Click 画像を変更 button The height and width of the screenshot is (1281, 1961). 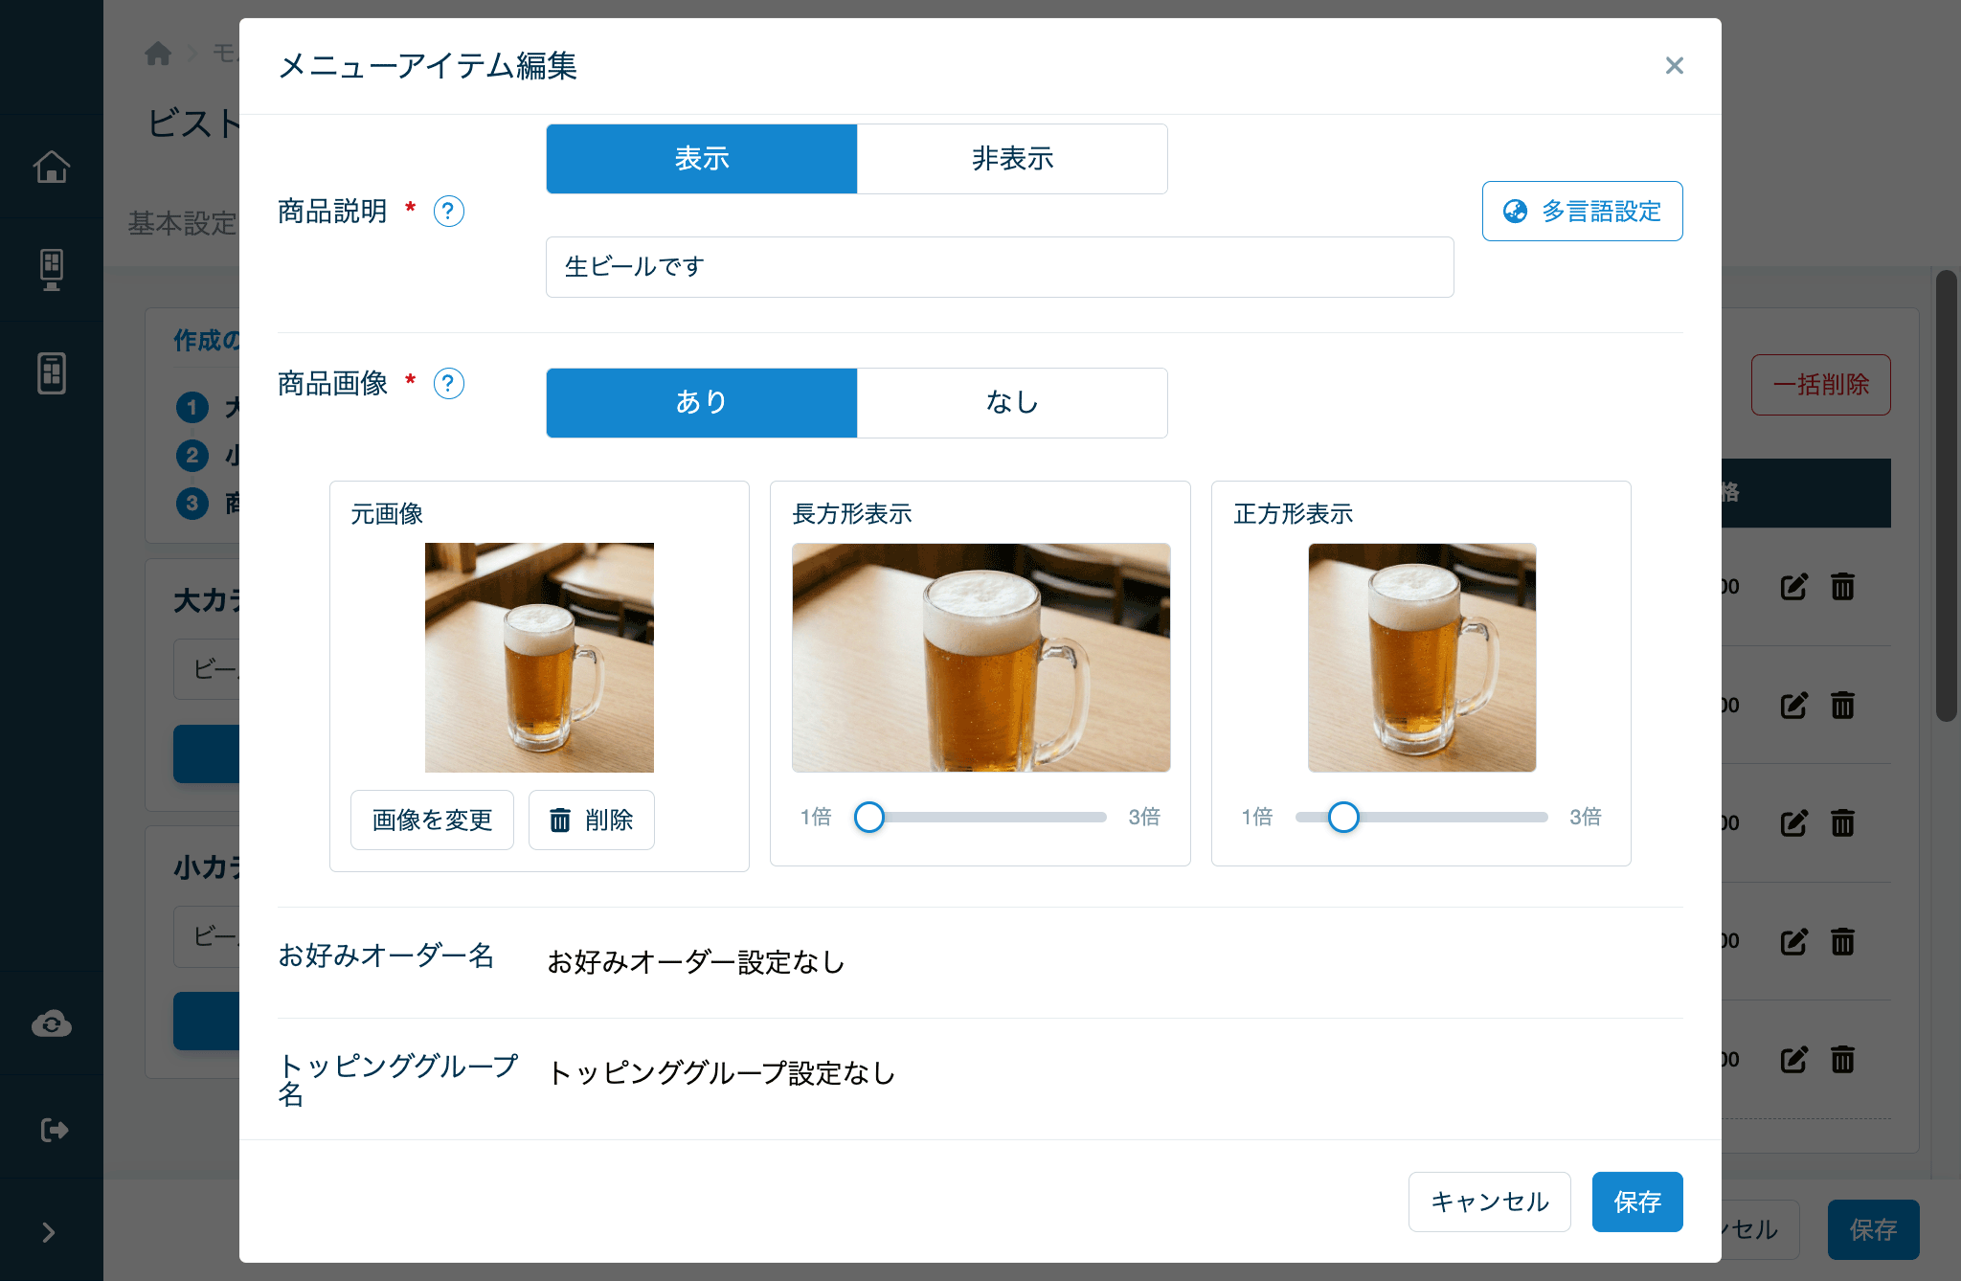pyautogui.click(x=432, y=820)
